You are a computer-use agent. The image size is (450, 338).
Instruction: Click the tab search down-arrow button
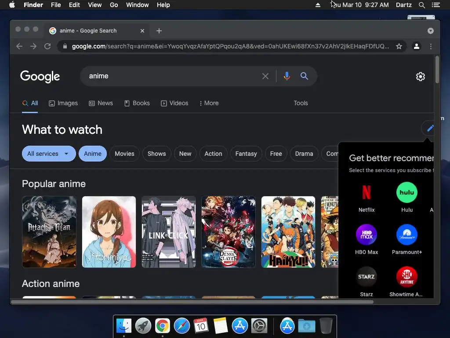[x=431, y=31]
